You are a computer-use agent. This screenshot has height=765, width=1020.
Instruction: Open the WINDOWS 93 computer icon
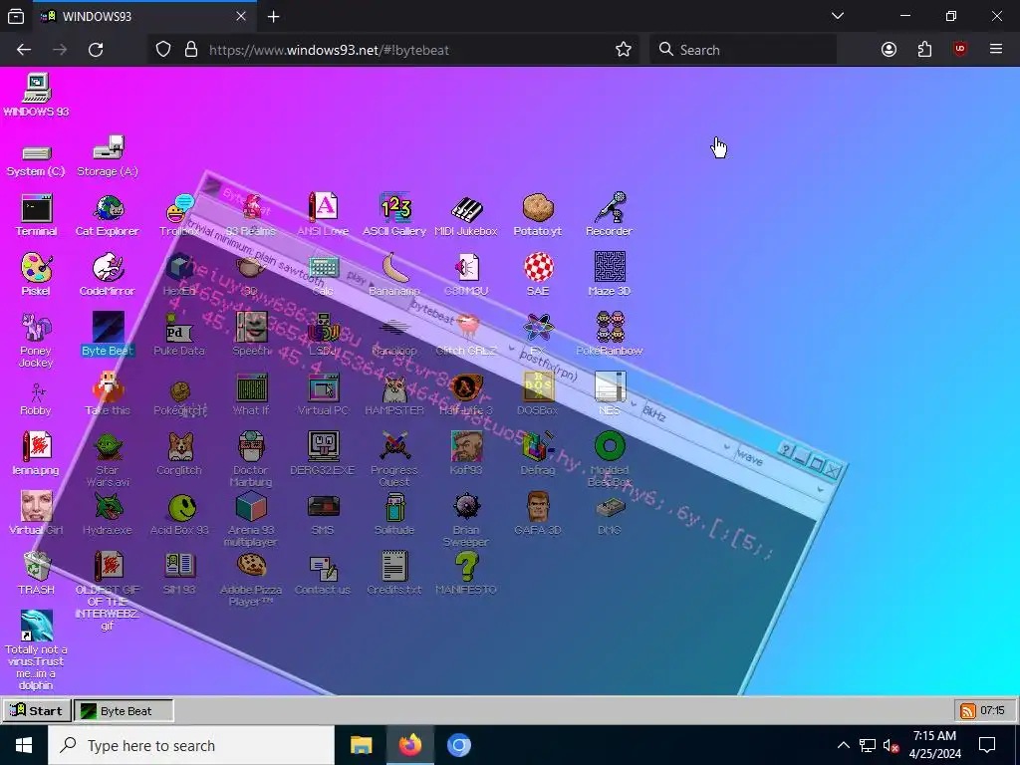[x=37, y=89]
